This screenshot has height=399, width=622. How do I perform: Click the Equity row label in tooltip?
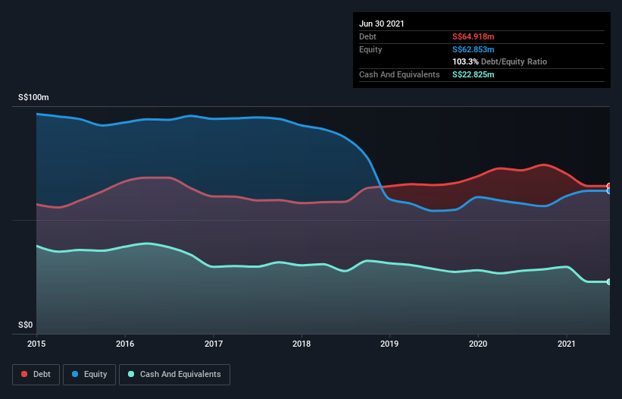pos(370,49)
